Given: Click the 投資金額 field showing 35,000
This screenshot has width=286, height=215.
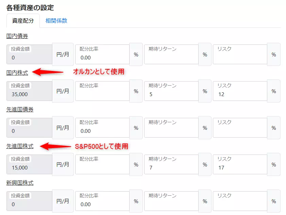Looking at the screenshot, I should 29,91.
